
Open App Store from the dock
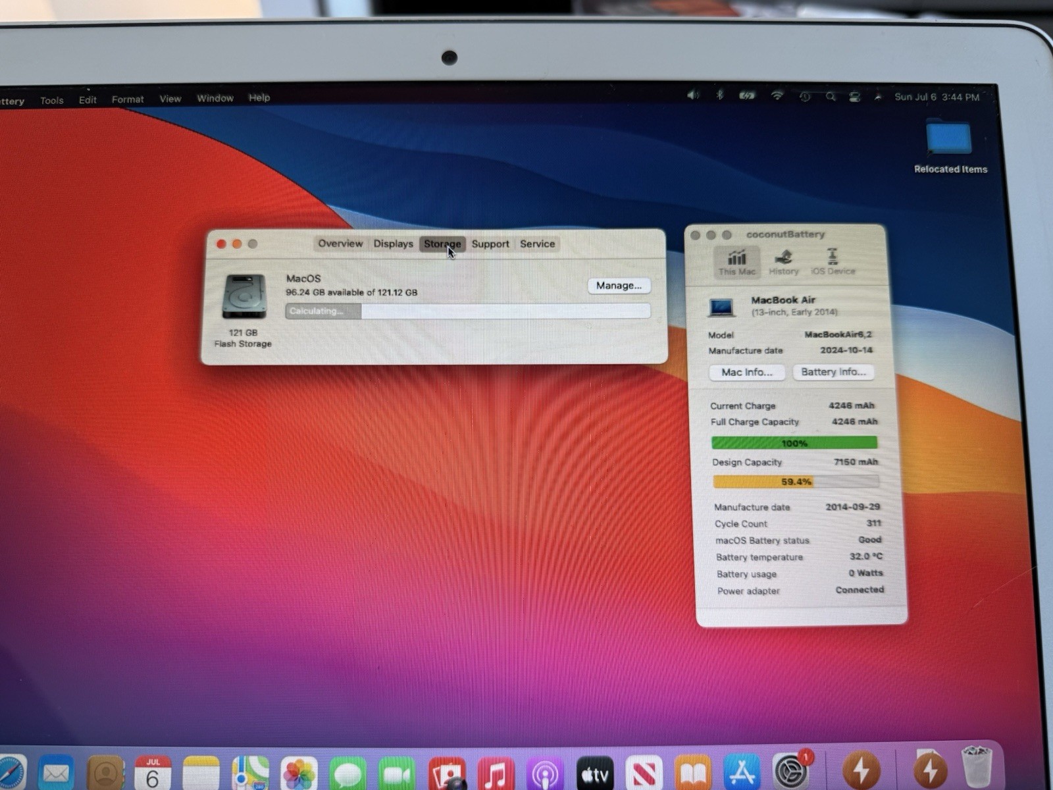pyautogui.click(x=742, y=773)
